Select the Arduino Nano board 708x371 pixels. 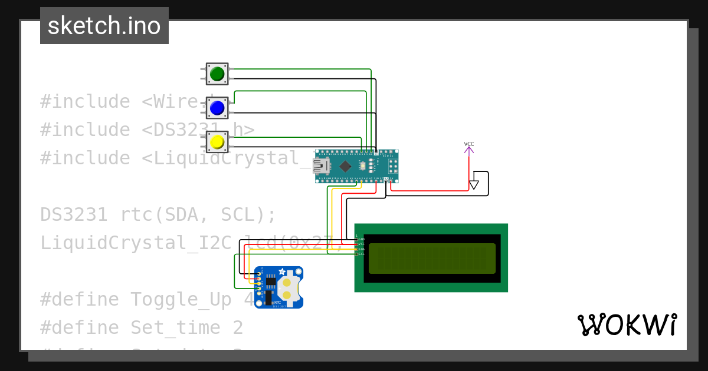[x=357, y=166]
